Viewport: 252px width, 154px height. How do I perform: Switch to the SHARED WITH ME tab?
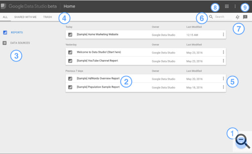pyautogui.click(x=25, y=17)
